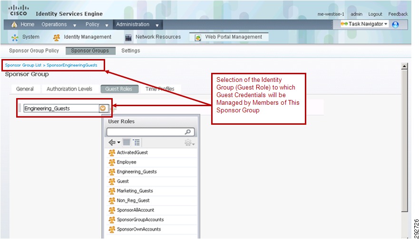Click the Feedback link
Screen dimensions: 419x239
pos(398,14)
